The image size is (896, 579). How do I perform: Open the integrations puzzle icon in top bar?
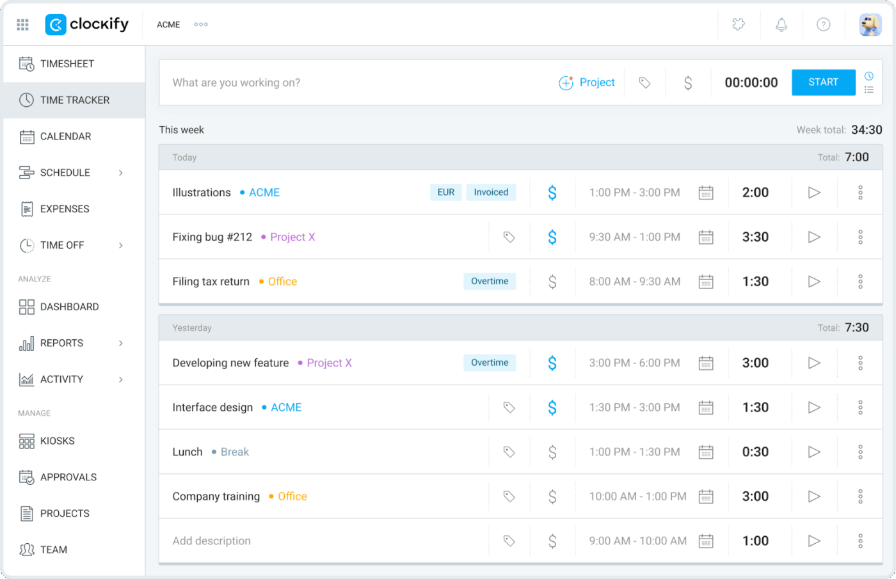pos(739,24)
